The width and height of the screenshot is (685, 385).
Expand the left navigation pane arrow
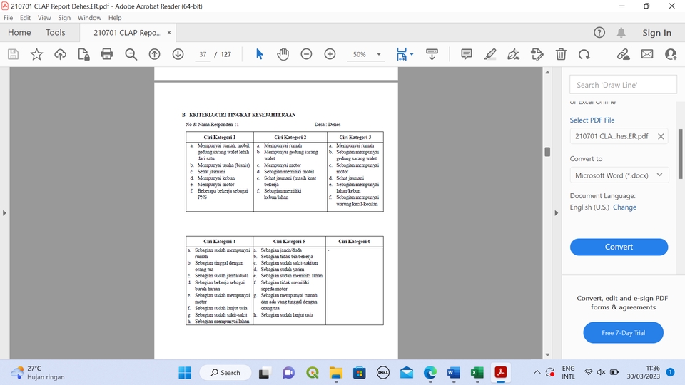coord(4,213)
